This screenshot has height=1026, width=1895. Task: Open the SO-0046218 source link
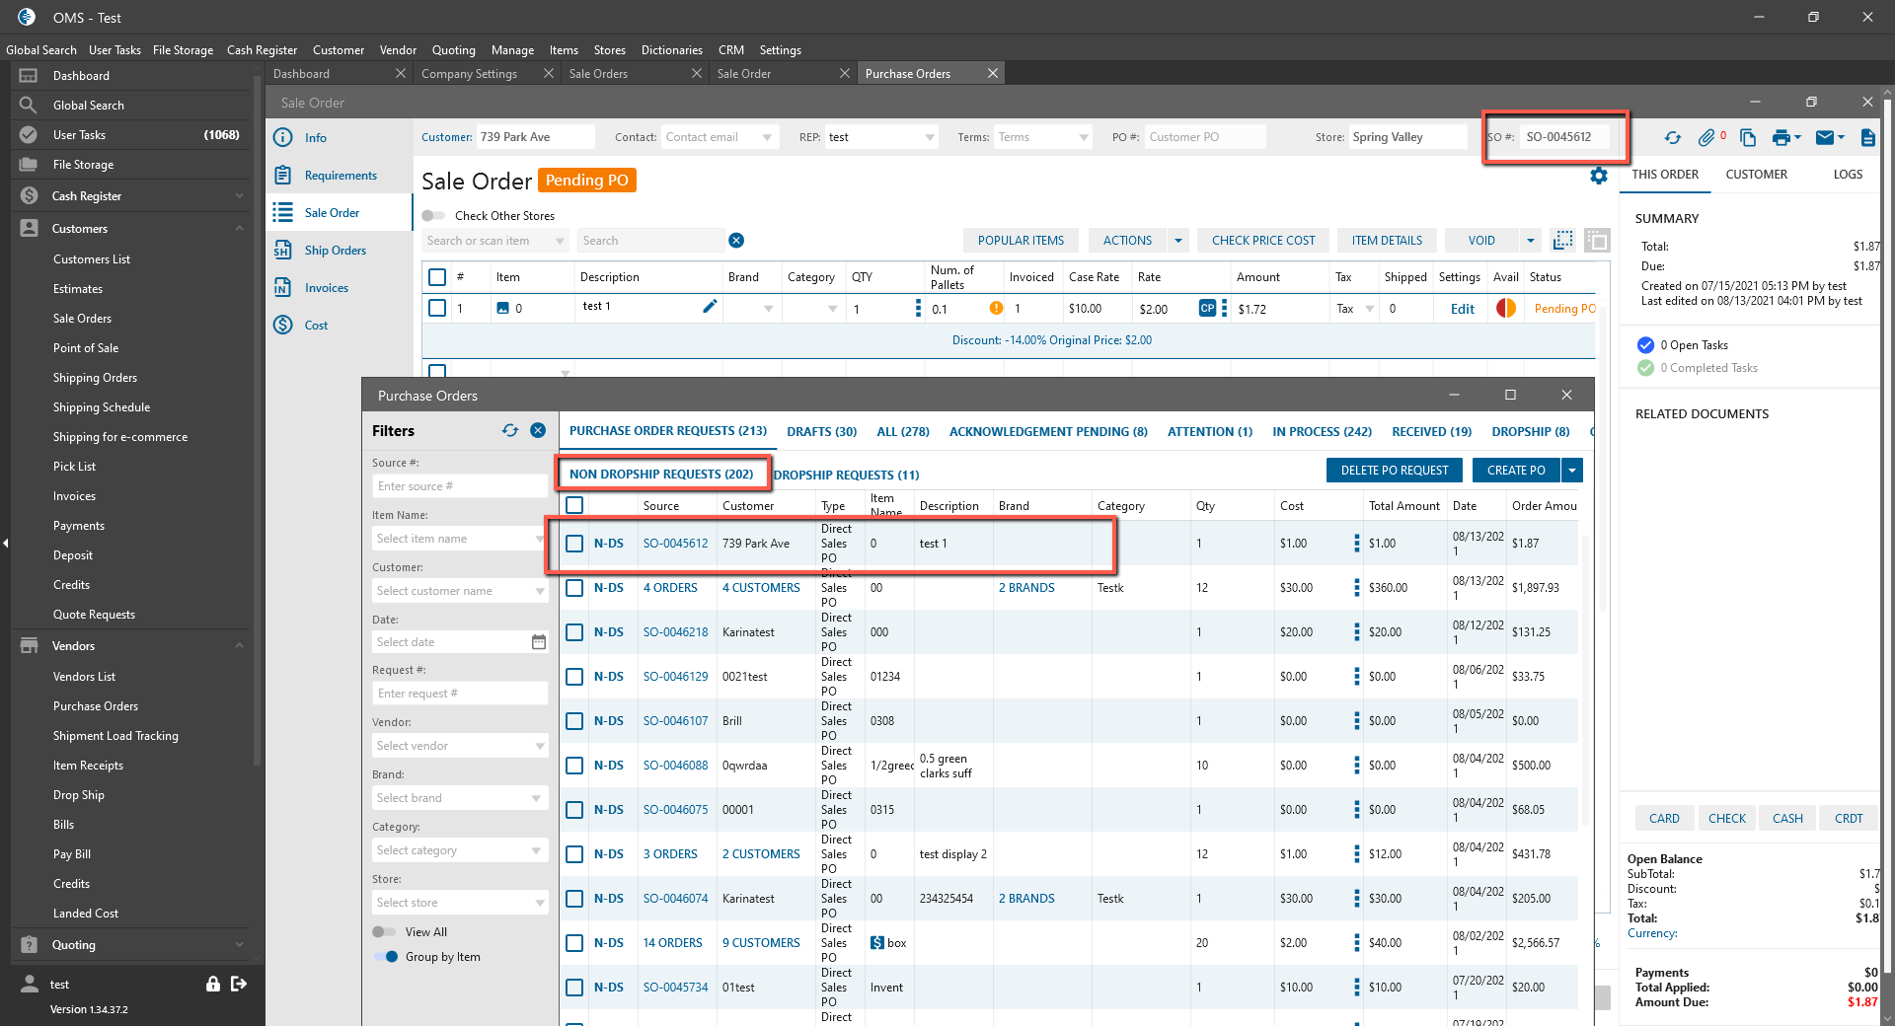[675, 632]
